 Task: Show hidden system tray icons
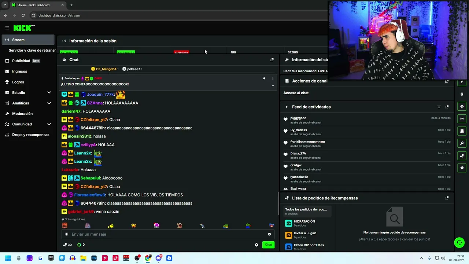(x=421, y=258)
